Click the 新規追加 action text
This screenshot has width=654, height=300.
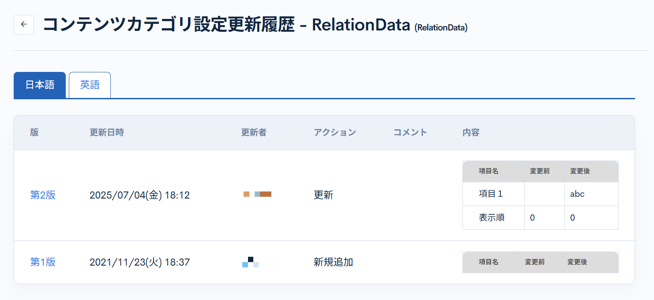click(333, 262)
